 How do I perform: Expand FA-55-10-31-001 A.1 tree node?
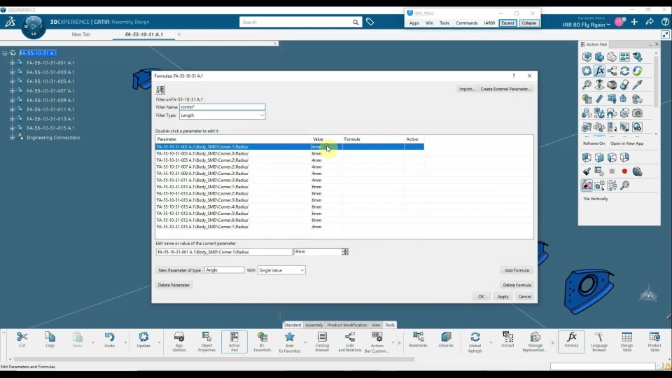tap(13, 62)
